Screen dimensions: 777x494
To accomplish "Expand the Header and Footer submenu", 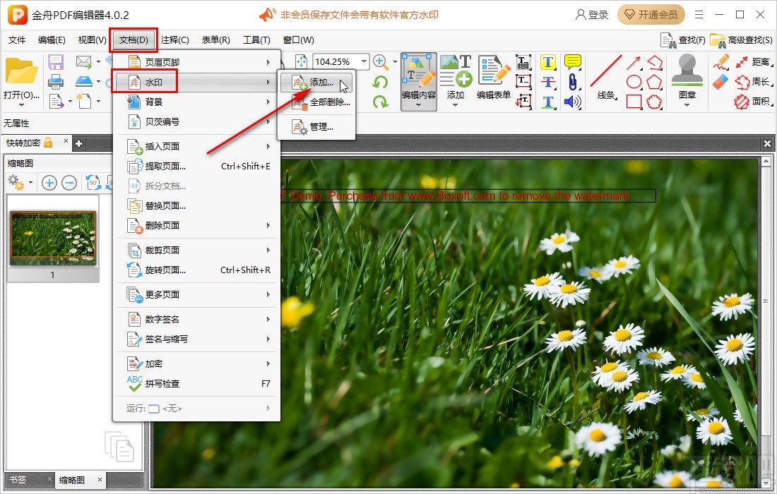I will pyautogui.click(x=198, y=62).
